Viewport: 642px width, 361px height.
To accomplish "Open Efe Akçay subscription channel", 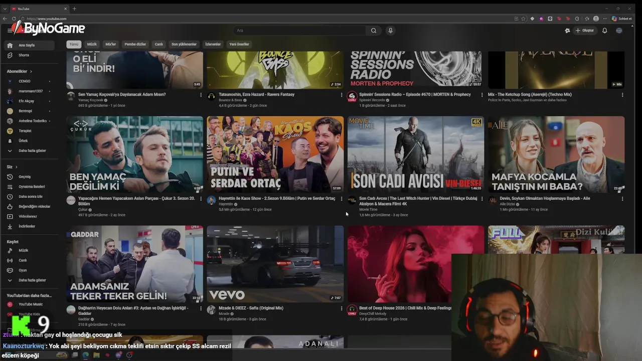I will pos(30,101).
